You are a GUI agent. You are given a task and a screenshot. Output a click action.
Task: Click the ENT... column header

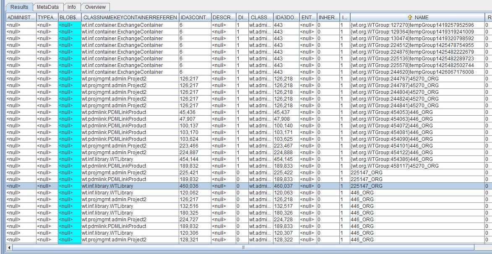point(308,18)
